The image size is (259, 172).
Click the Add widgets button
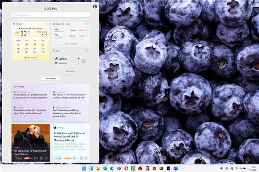point(51,78)
